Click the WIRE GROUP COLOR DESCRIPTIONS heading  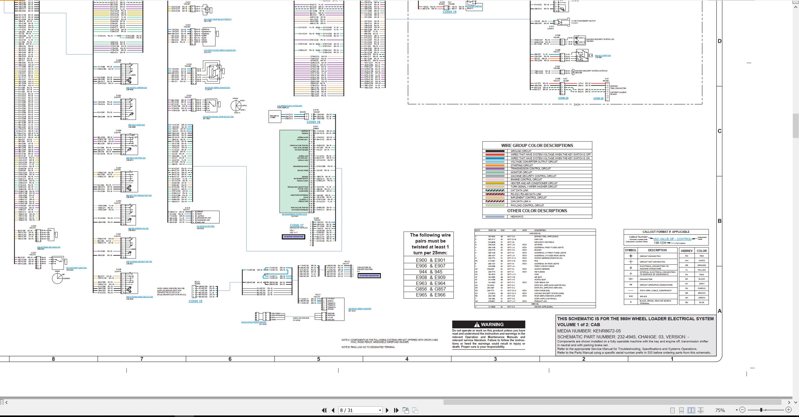(537, 145)
